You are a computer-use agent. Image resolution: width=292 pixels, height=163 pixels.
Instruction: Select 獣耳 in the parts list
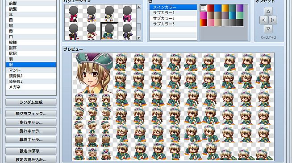coord(31,48)
